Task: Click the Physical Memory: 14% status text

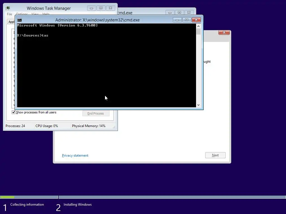Action: [89, 126]
